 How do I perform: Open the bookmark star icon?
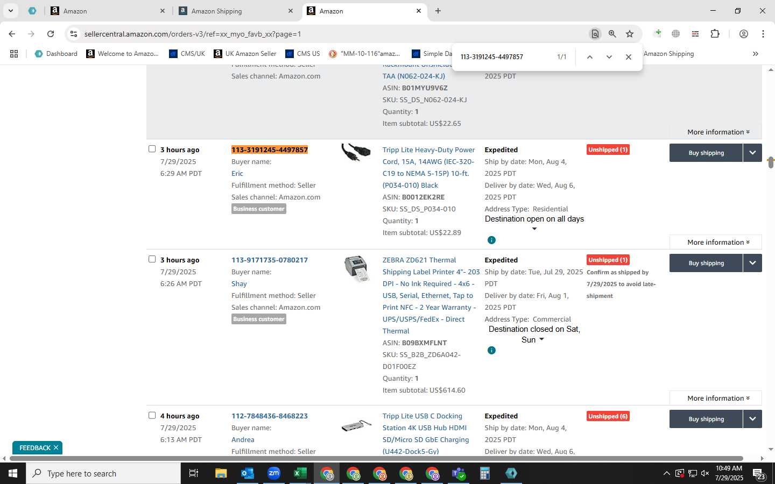click(630, 34)
